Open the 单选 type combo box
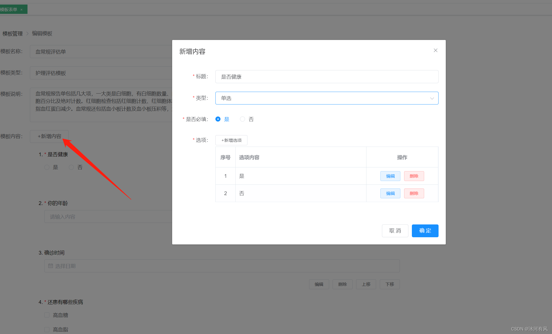Image resolution: width=552 pixels, height=334 pixels. pyautogui.click(x=320, y=98)
